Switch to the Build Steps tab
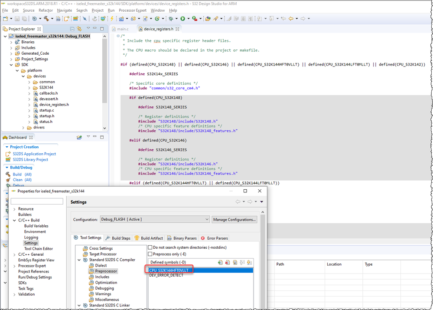The width and height of the screenshot is (433, 310). pyautogui.click(x=118, y=238)
